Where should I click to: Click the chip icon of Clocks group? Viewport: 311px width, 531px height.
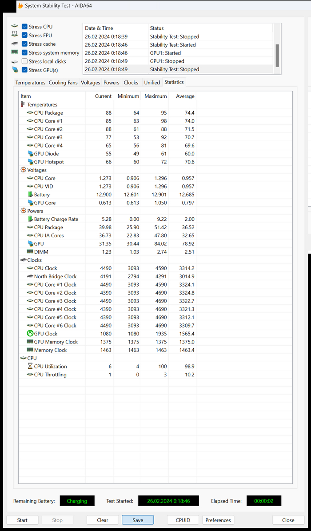click(x=24, y=260)
